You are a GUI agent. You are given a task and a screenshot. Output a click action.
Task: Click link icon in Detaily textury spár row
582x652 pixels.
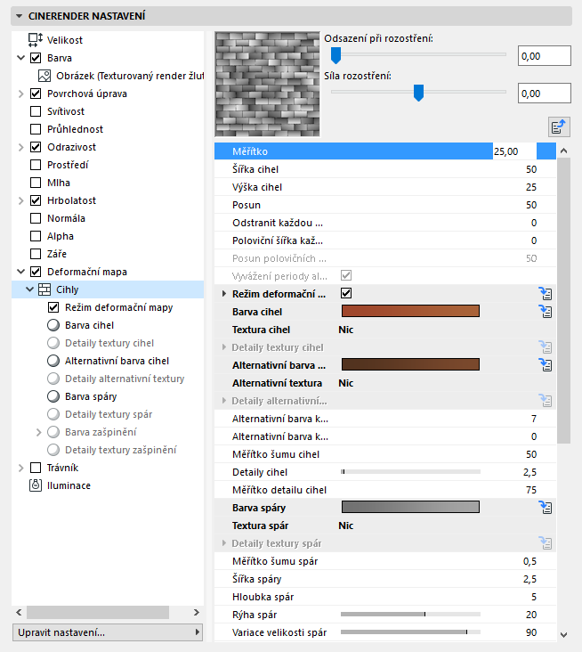545,543
